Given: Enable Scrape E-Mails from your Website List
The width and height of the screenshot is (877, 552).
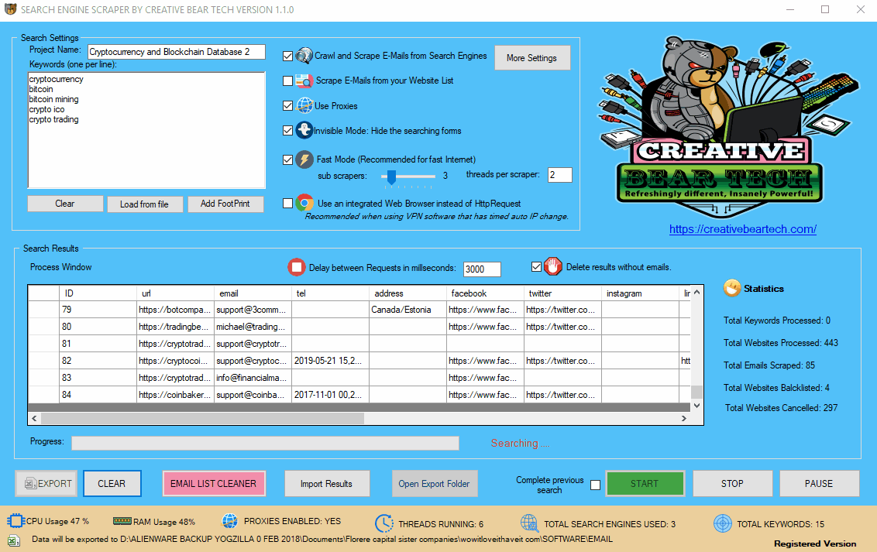Looking at the screenshot, I should click(x=287, y=81).
